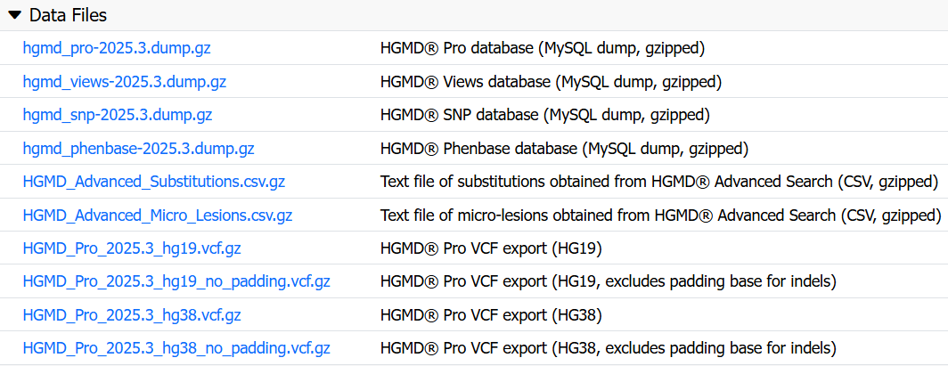Click the HG38 excludes padding base description
The width and height of the screenshot is (948, 366).
coord(609,348)
